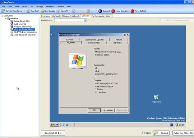
Task: Click the running Windows Server 2003 VM icon
Action: point(12,29)
